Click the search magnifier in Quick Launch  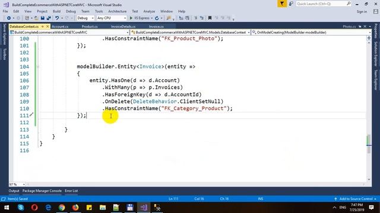[349, 4]
